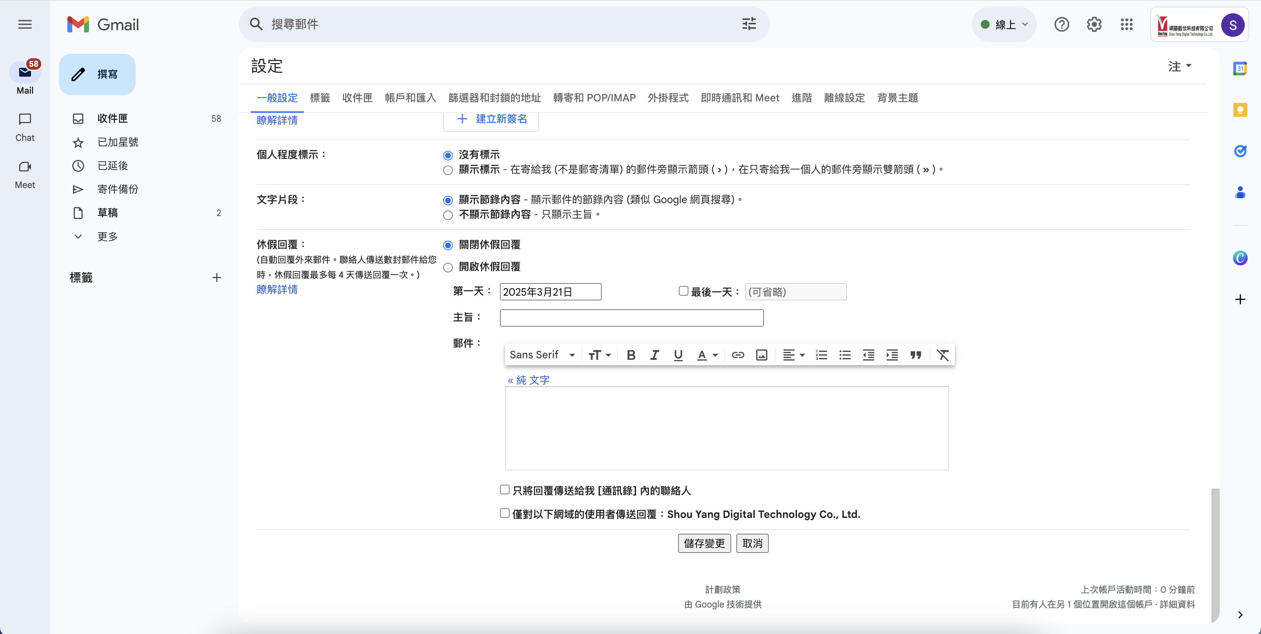
Task: Open the 背景主題 settings tab
Action: pos(897,98)
